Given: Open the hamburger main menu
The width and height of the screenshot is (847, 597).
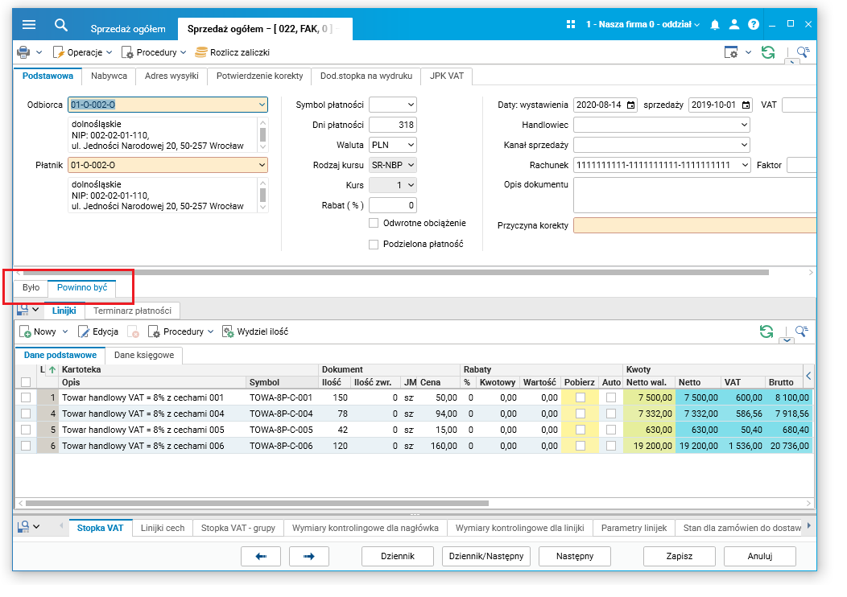Looking at the screenshot, I should 29,25.
